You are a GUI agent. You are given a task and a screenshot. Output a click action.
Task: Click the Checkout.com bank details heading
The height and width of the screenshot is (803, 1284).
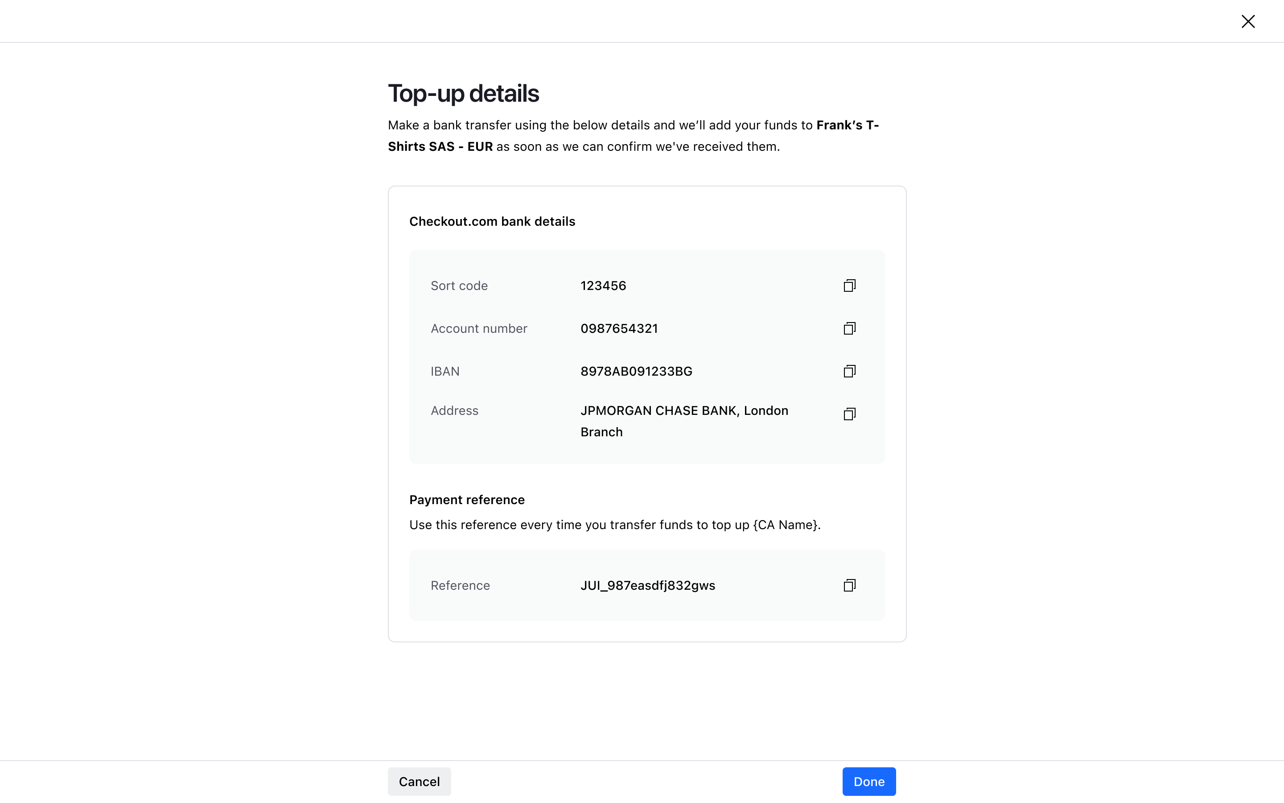click(492, 221)
